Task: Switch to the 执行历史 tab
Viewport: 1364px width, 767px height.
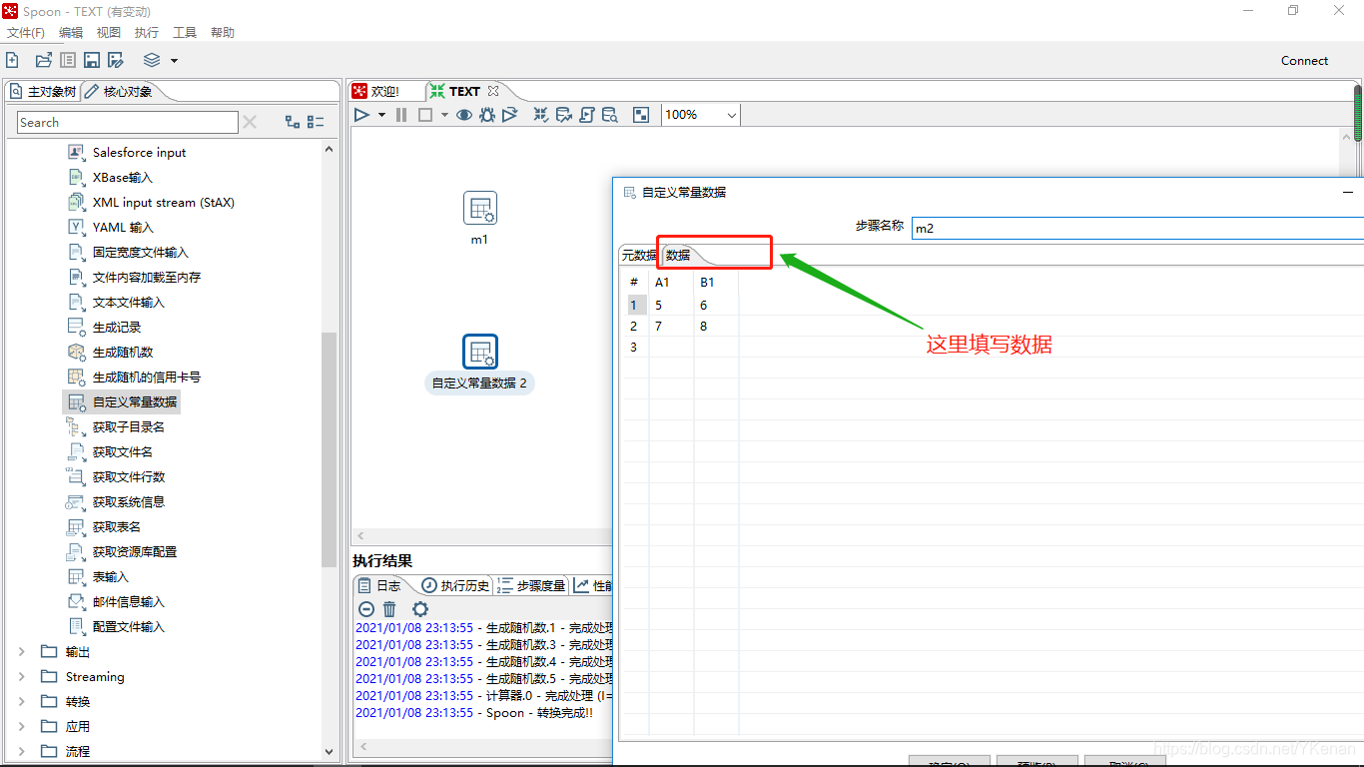Action: pos(455,586)
